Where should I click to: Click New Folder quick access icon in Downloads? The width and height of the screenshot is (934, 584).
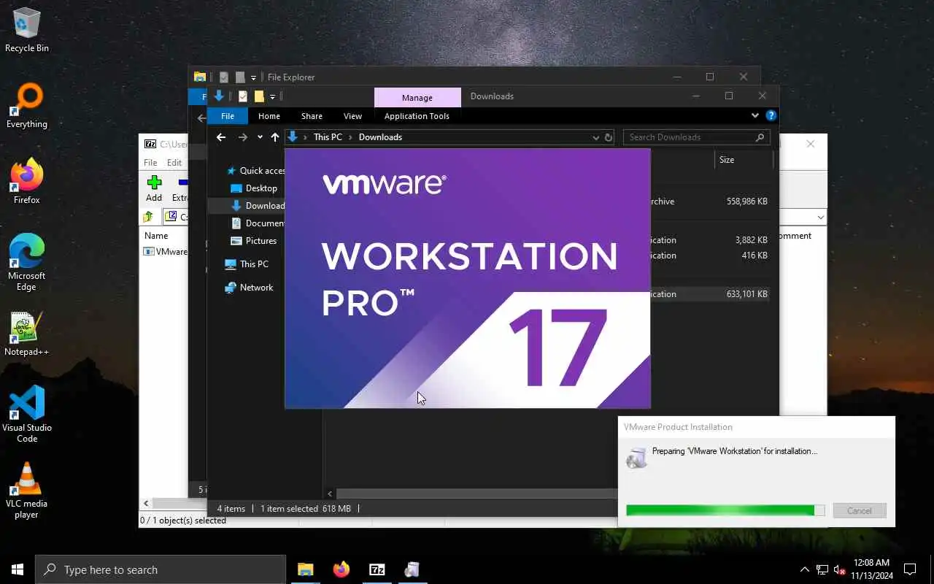pos(259,96)
